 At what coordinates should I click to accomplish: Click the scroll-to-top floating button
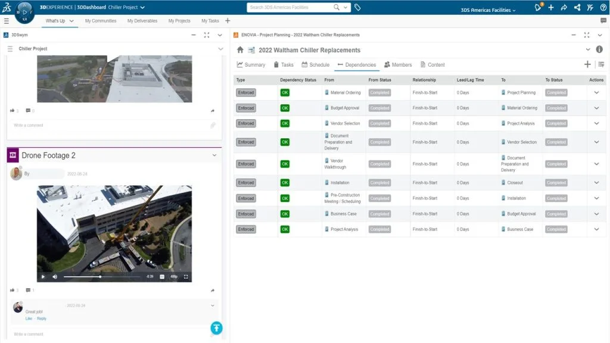pos(216,328)
